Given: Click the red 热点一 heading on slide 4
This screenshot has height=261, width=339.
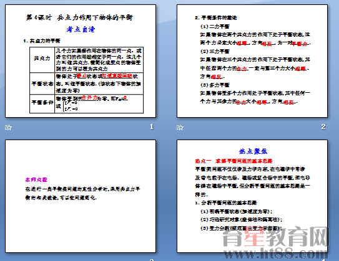Looking at the screenshot, I should 233,161.
